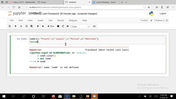Open browser settings and more menu

(x=173, y=7)
